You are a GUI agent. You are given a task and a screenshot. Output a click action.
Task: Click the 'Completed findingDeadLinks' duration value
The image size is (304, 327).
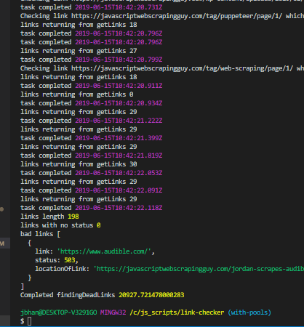click(151, 295)
